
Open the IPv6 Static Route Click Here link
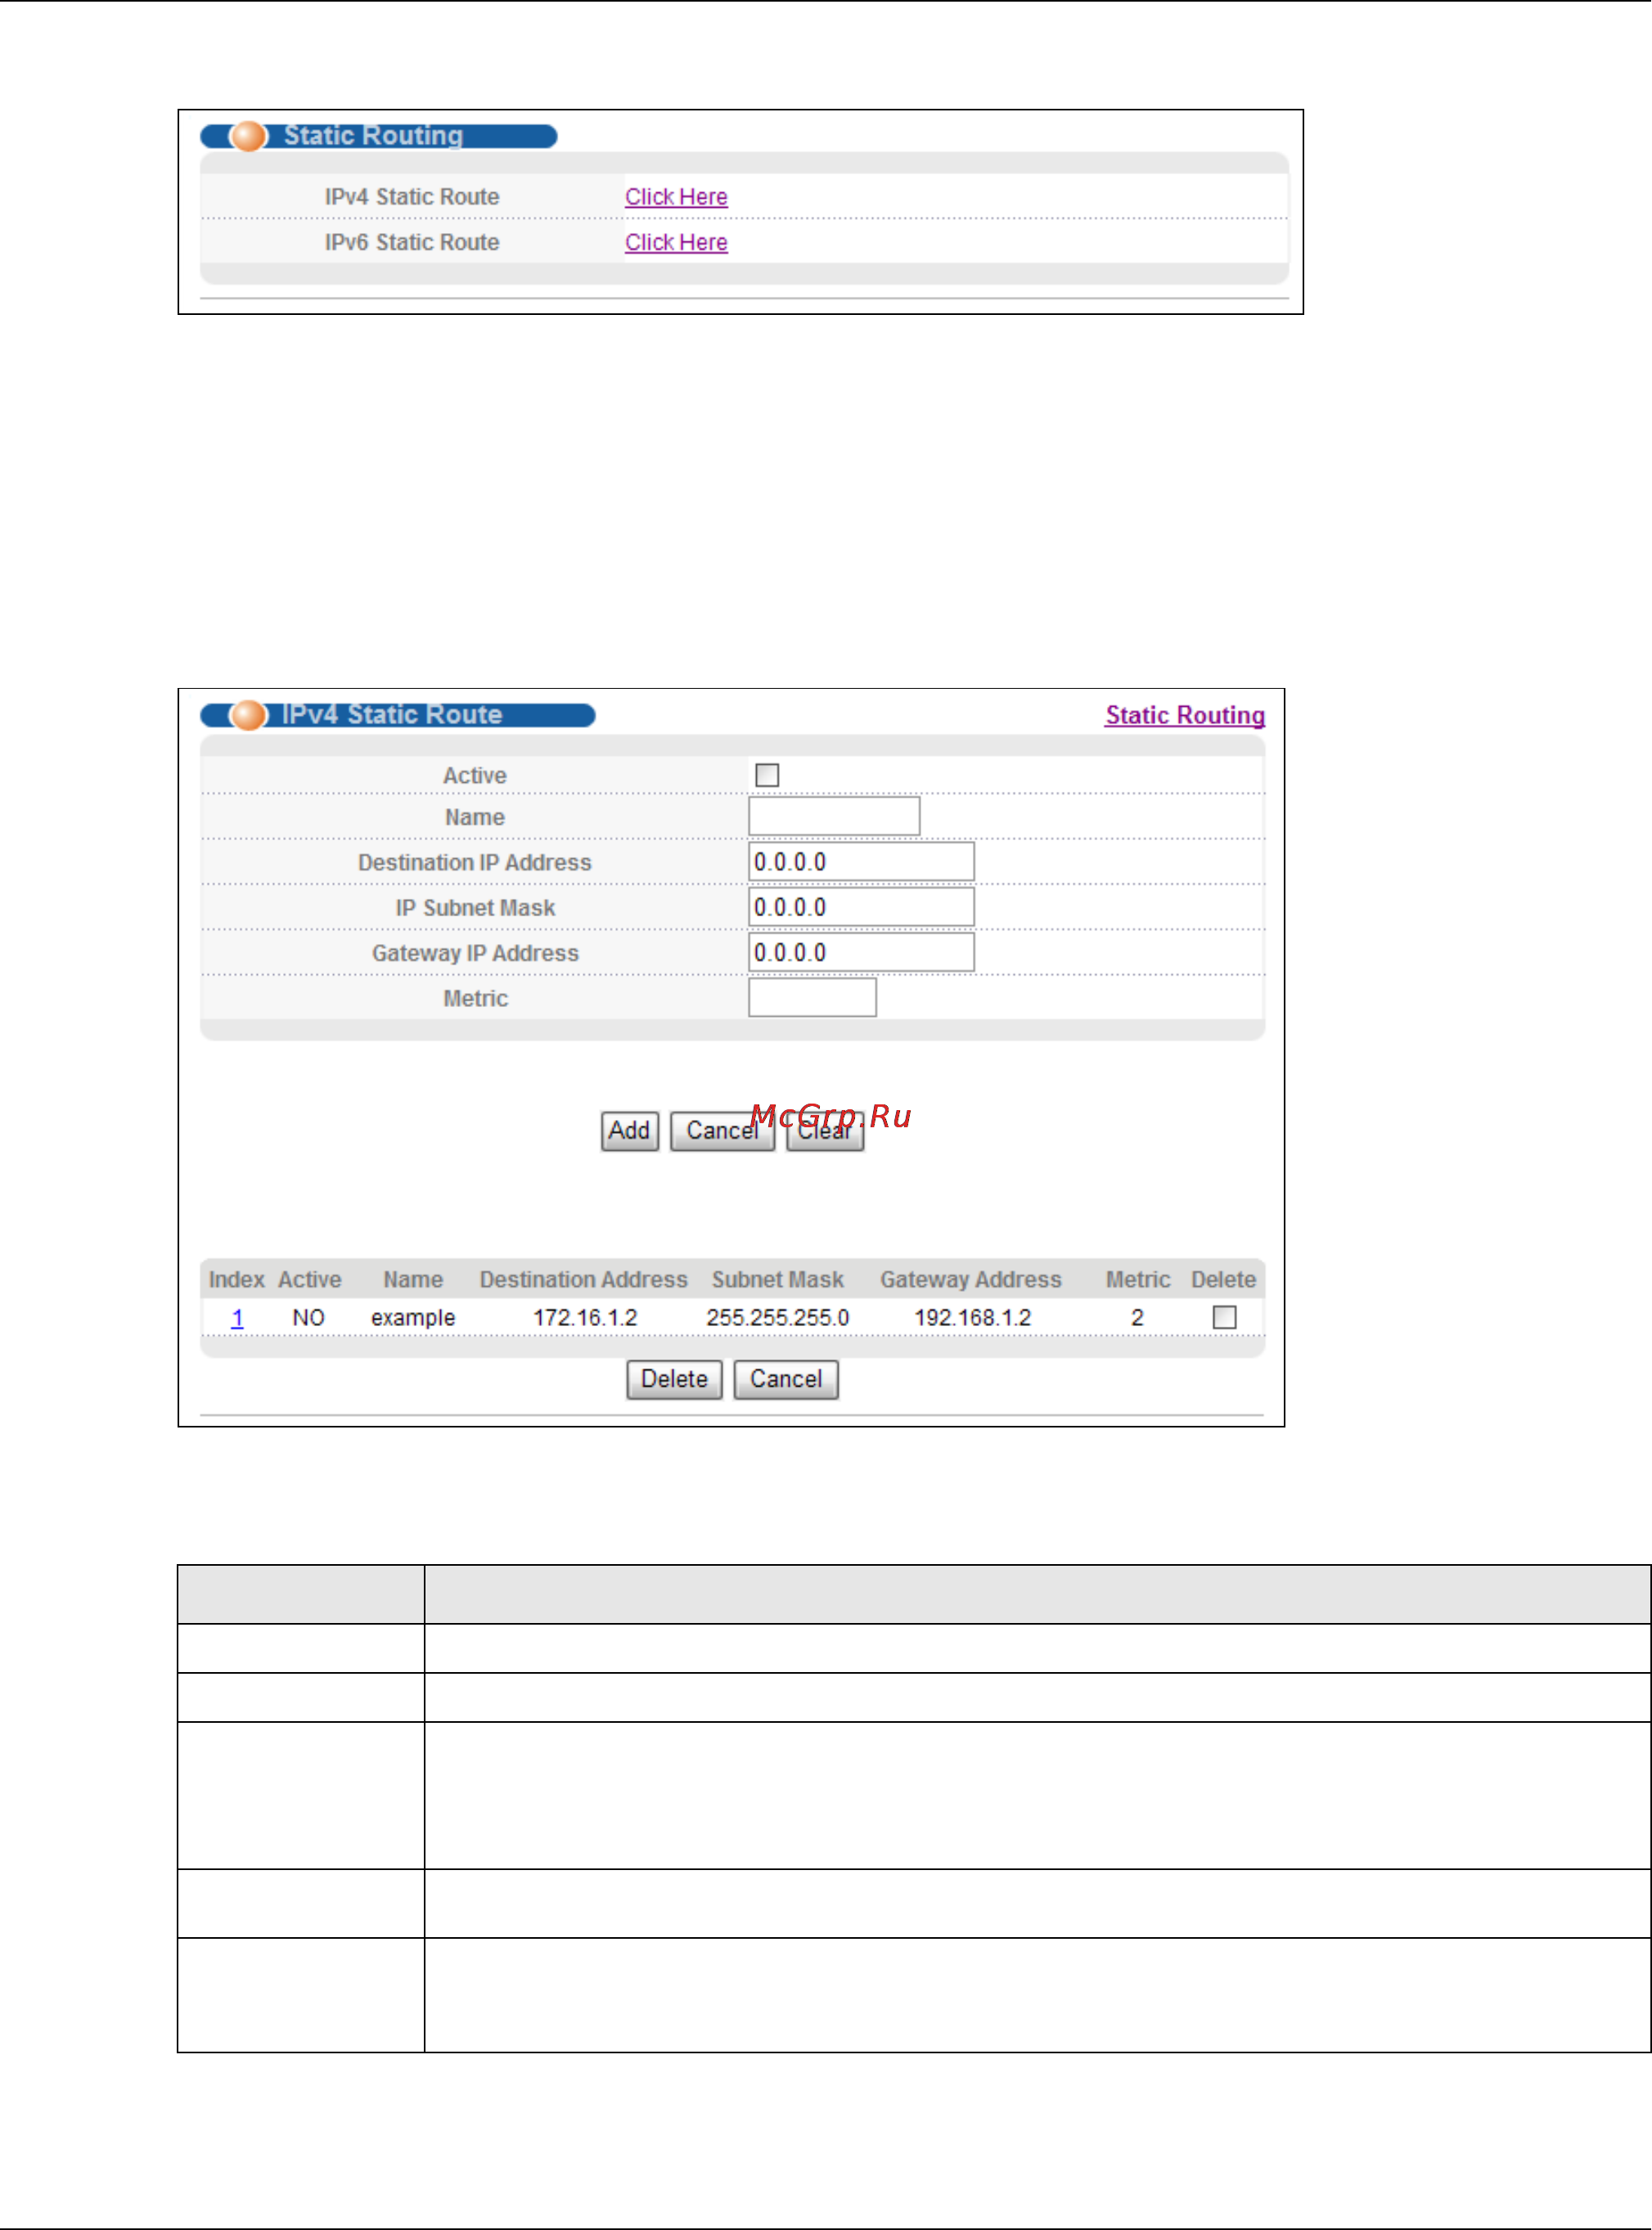pos(676,242)
